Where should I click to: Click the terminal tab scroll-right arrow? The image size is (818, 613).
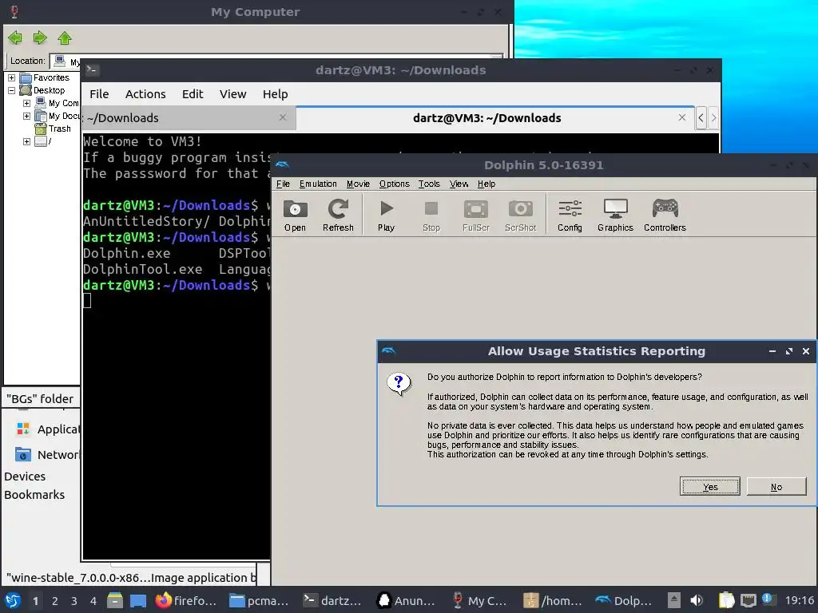pos(713,118)
